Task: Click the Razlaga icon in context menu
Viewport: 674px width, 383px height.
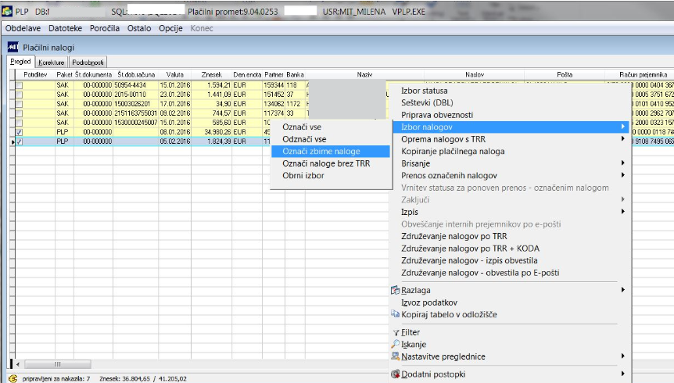Action: click(395, 290)
